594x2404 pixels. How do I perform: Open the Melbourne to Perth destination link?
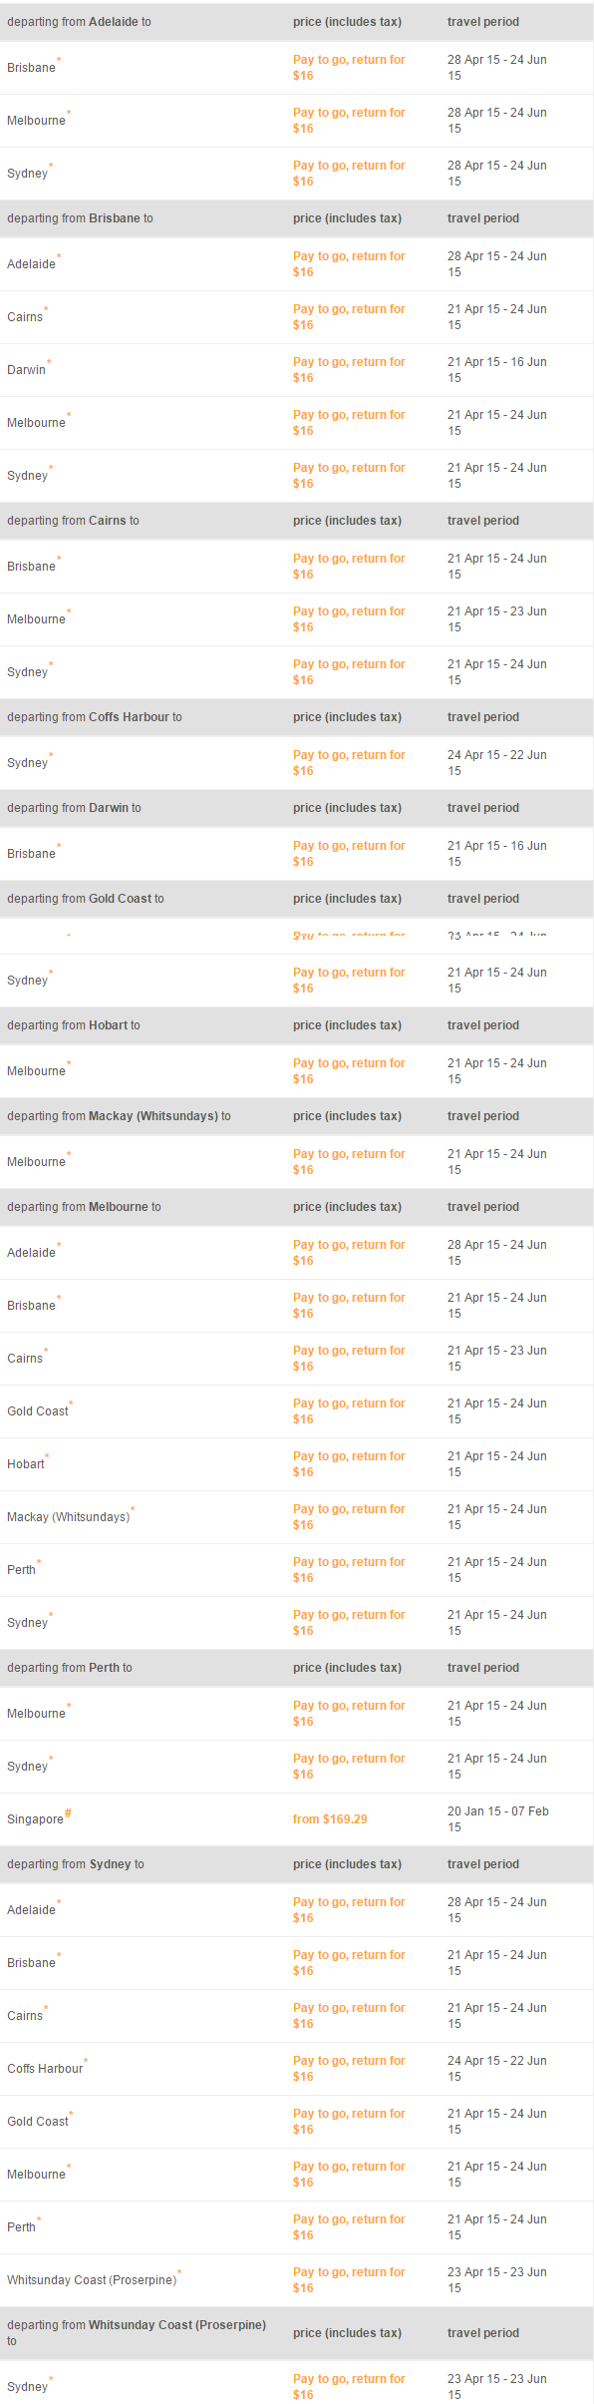click(x=21, y=1570)
